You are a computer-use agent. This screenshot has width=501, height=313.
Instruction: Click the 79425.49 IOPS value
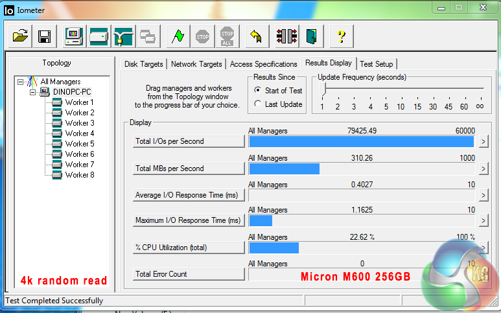(x=362, y=131)
